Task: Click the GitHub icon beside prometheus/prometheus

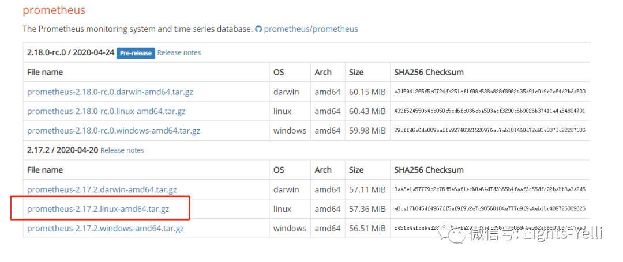Action: coord(258,29)
